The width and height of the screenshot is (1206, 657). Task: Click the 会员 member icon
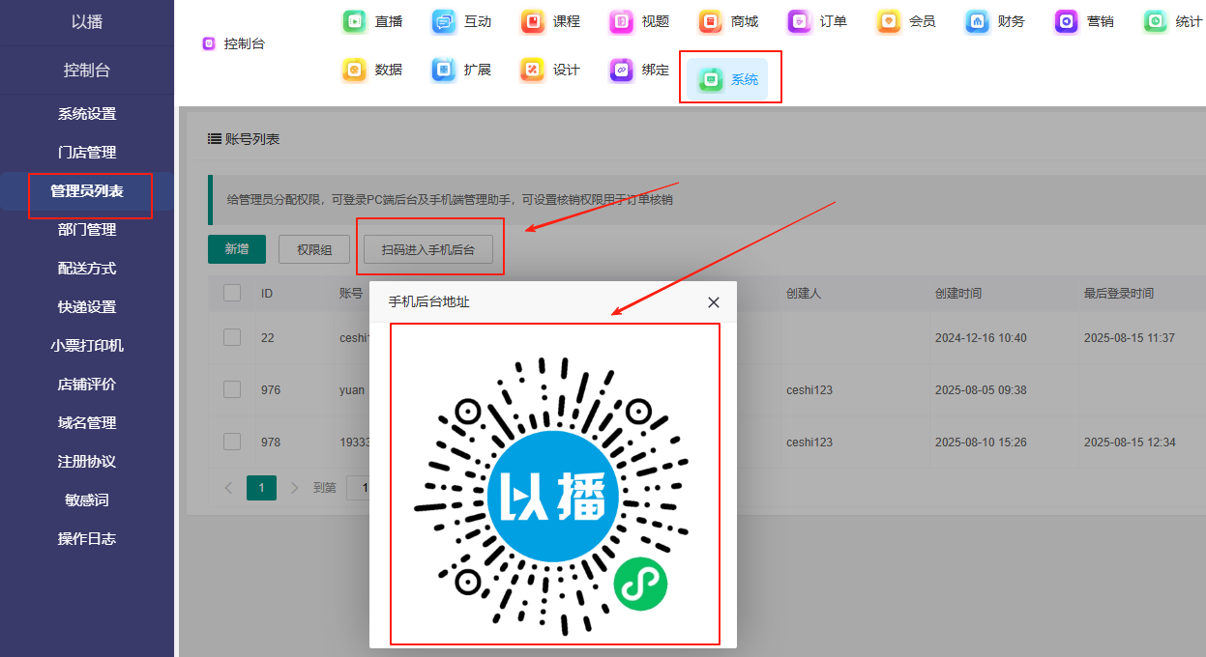click(x=889, y=21)
